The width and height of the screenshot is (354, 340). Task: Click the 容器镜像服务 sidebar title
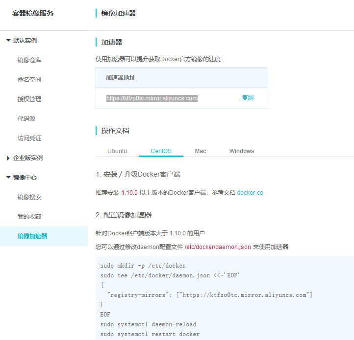click(33, 14)
